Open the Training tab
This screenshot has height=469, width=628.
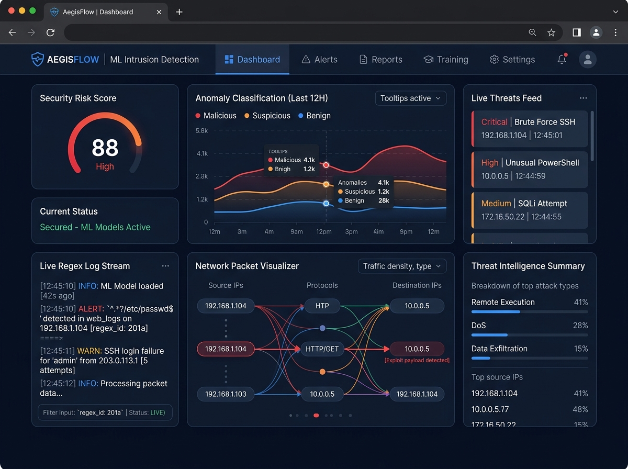click(446, 59)
